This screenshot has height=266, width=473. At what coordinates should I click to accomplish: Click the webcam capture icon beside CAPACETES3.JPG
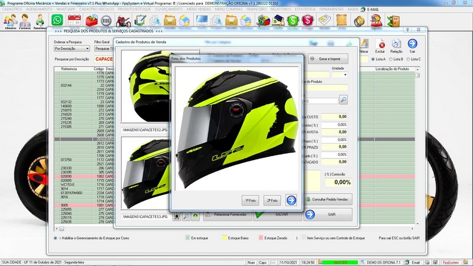tap(177, 216)
